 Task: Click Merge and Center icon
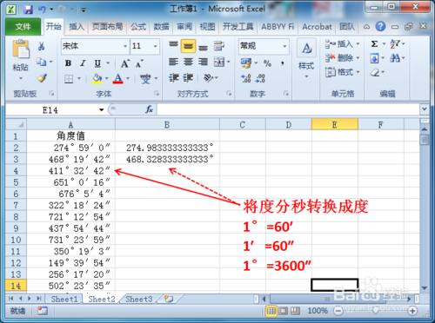point(219,62)
